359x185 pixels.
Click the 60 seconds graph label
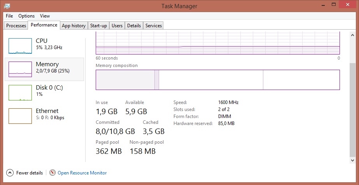coord(107,58)
